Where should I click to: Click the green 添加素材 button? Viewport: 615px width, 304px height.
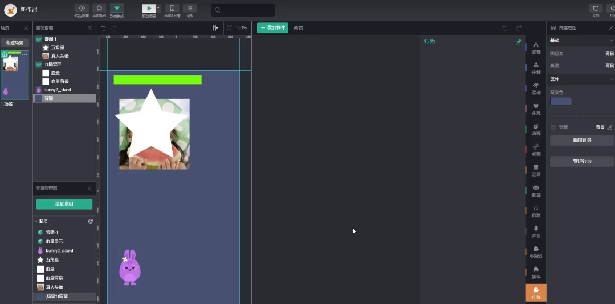(x=64, y=205)
